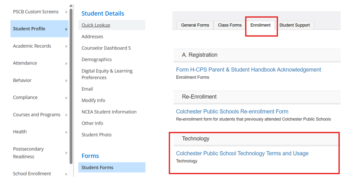Click the A. Registration section header
The height and width of the screenshot is (185, 355).
coord(257,55)
